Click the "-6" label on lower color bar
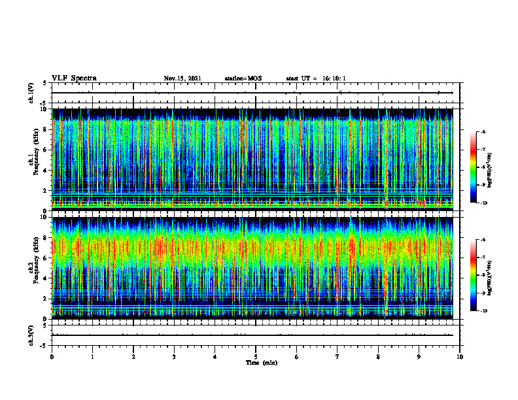Image resolution: width=518 pixels, height=400 pixels. coord(483,240)
